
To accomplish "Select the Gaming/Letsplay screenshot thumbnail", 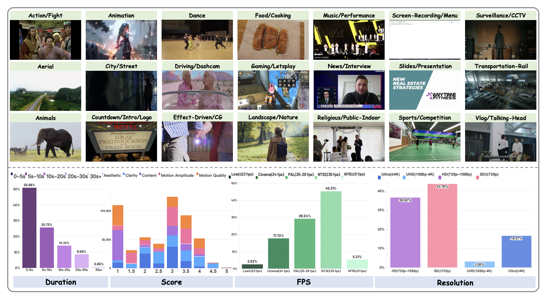I will [273, 90].
